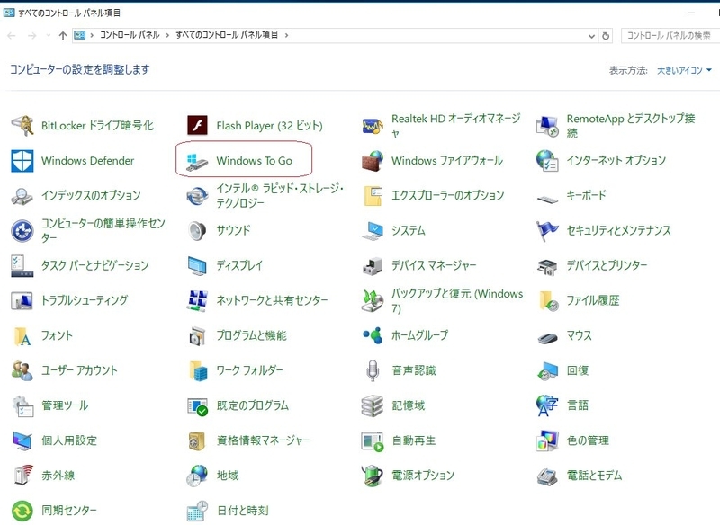
Task: Open 大きいアイコン view dropdown
Action: (684, 70)
